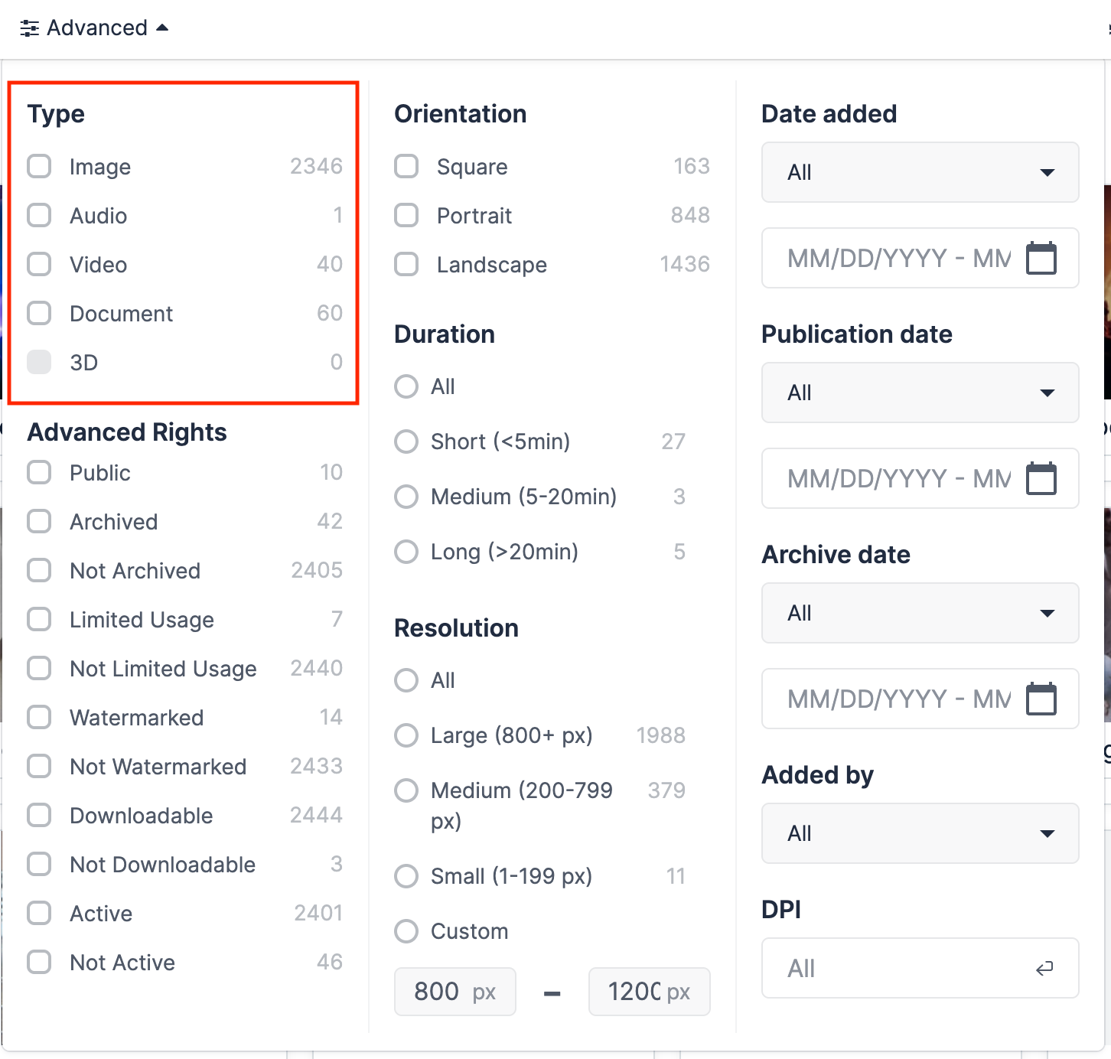Check the Audio type checkbox
1111x1059 pixels.
pos(39,215)
